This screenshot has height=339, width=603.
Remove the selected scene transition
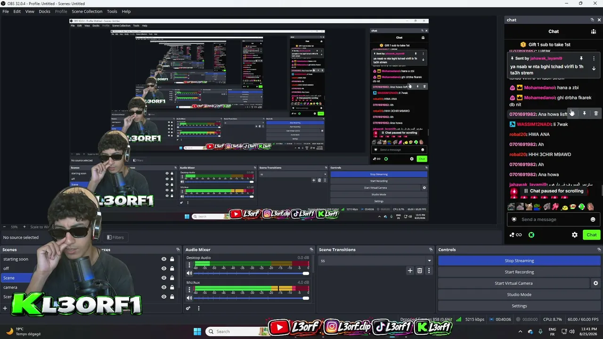[x=419, y=270]
